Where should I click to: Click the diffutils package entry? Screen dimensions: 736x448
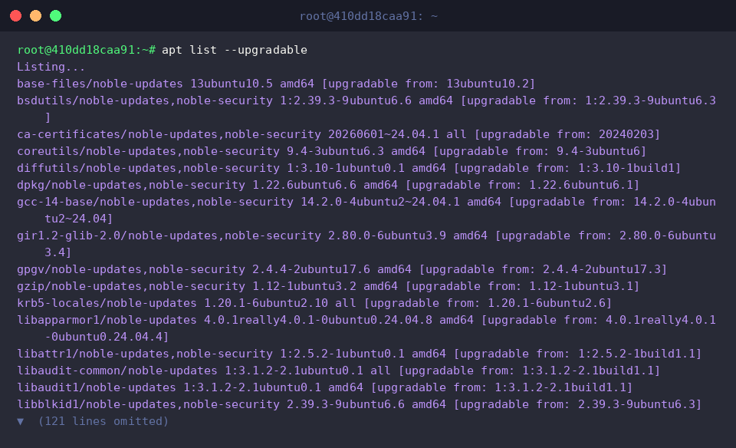point(349,168)
